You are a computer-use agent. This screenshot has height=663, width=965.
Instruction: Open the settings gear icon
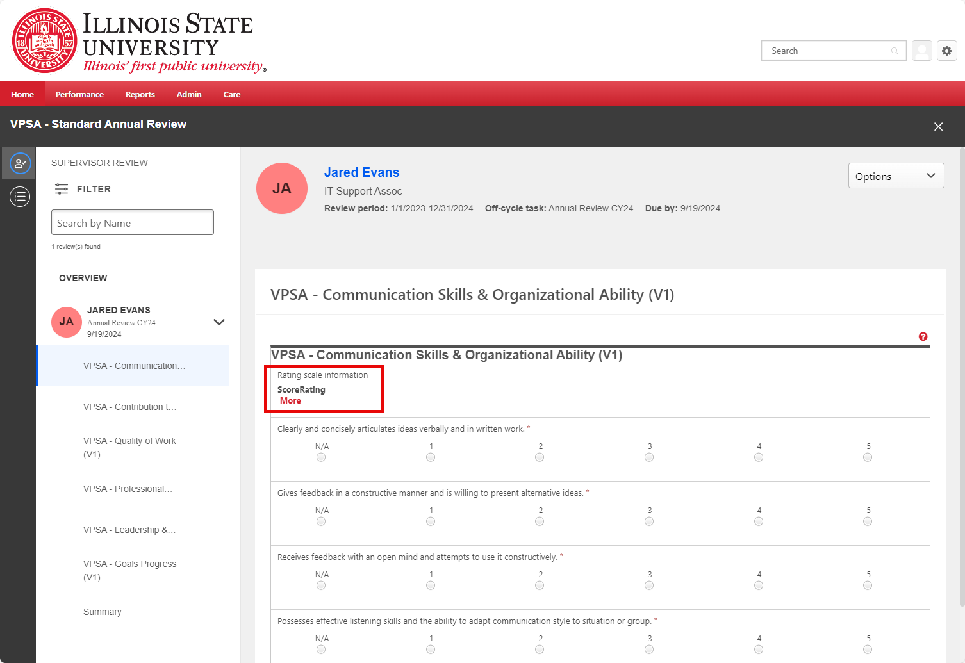coord(947,51)
